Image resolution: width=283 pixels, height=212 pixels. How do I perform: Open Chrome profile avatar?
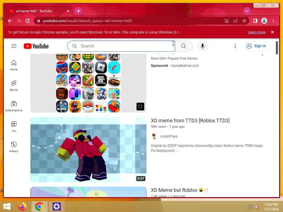264,21
